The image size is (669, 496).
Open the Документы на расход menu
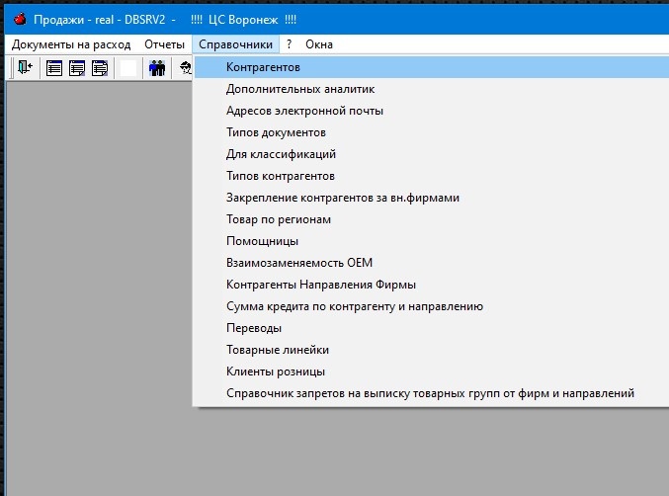click(x=71, y=44)
